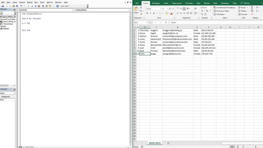Open the Tools menu in VBA editor
The width and height of the screenshot is (263, 148).
coord(42,2)
